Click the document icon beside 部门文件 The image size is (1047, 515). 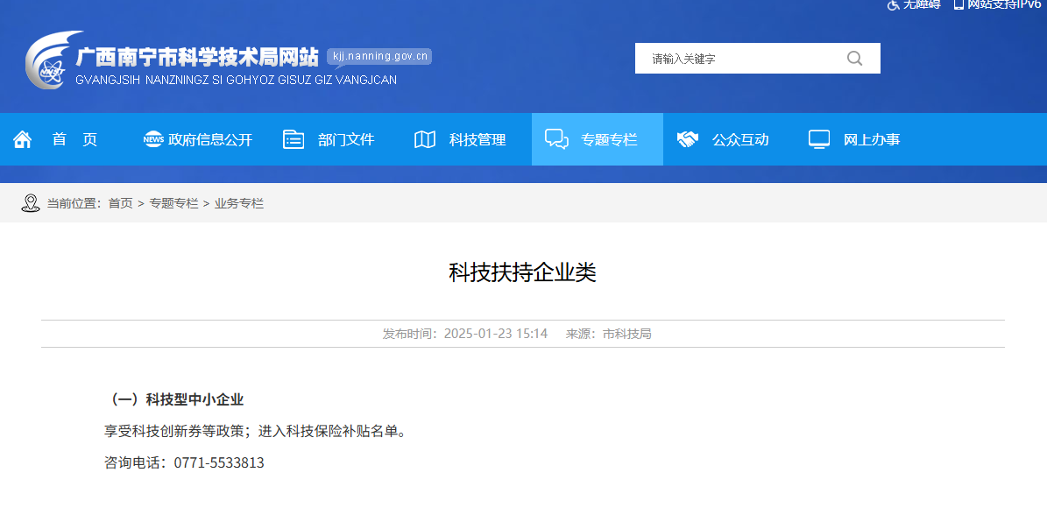293,138
